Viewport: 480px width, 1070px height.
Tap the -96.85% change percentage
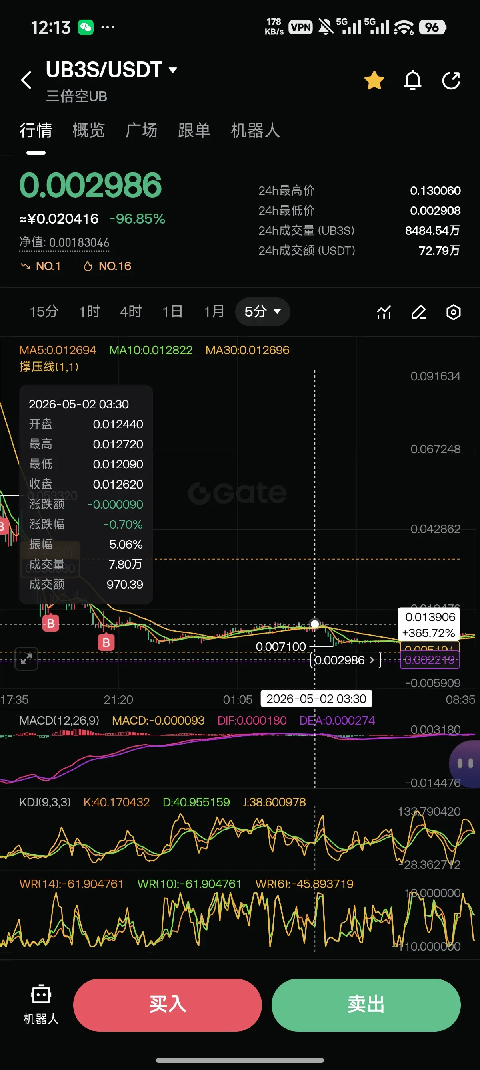click(x=137, y=218)
